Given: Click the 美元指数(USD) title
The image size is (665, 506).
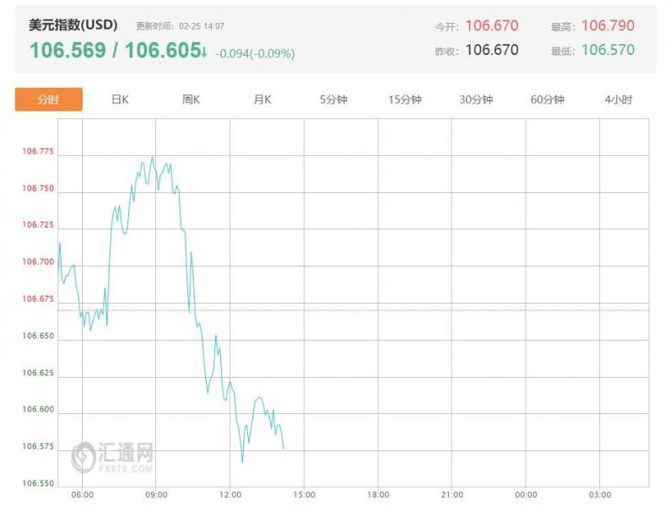Looking at the screenshot, I should 73,25.
